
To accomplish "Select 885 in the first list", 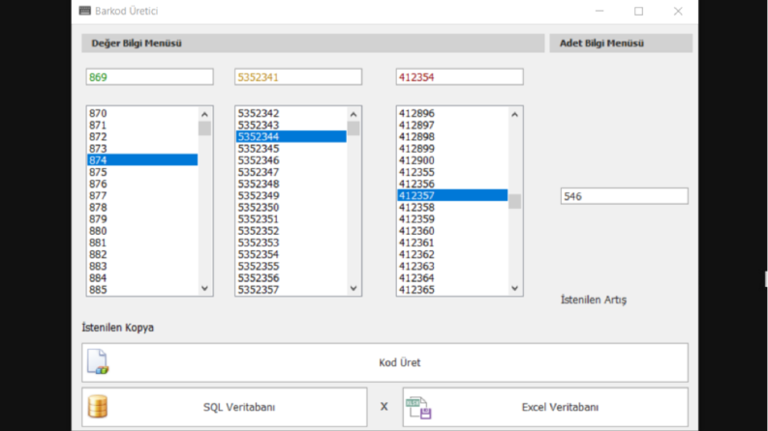I will click(142, 289).
